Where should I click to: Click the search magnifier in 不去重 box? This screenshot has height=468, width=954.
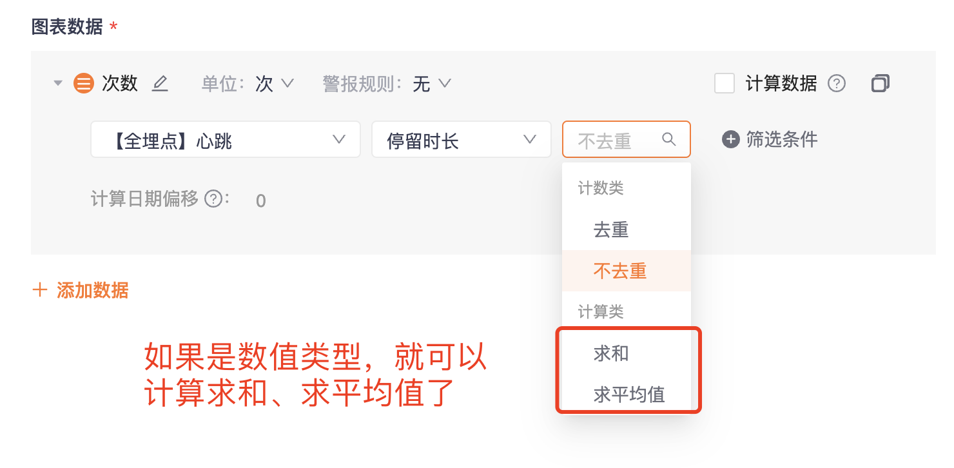[669, 139]
